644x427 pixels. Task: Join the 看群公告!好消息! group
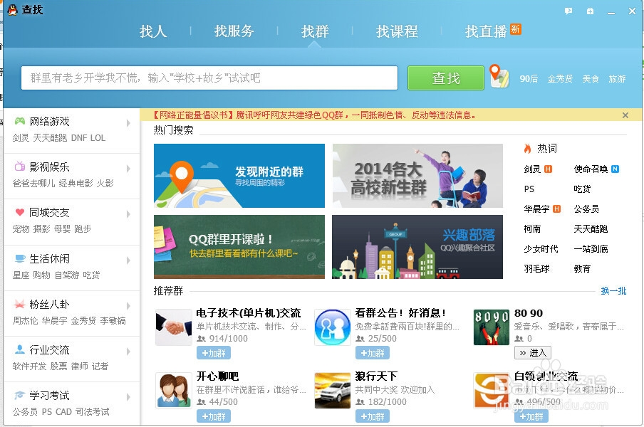(x=373, y=353)
